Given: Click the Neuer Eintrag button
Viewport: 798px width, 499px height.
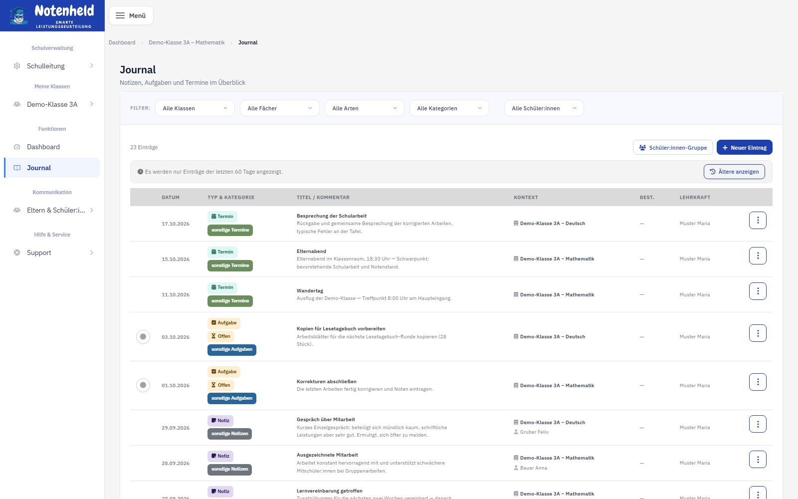Looking at the screenshot, I should [745, 148].
